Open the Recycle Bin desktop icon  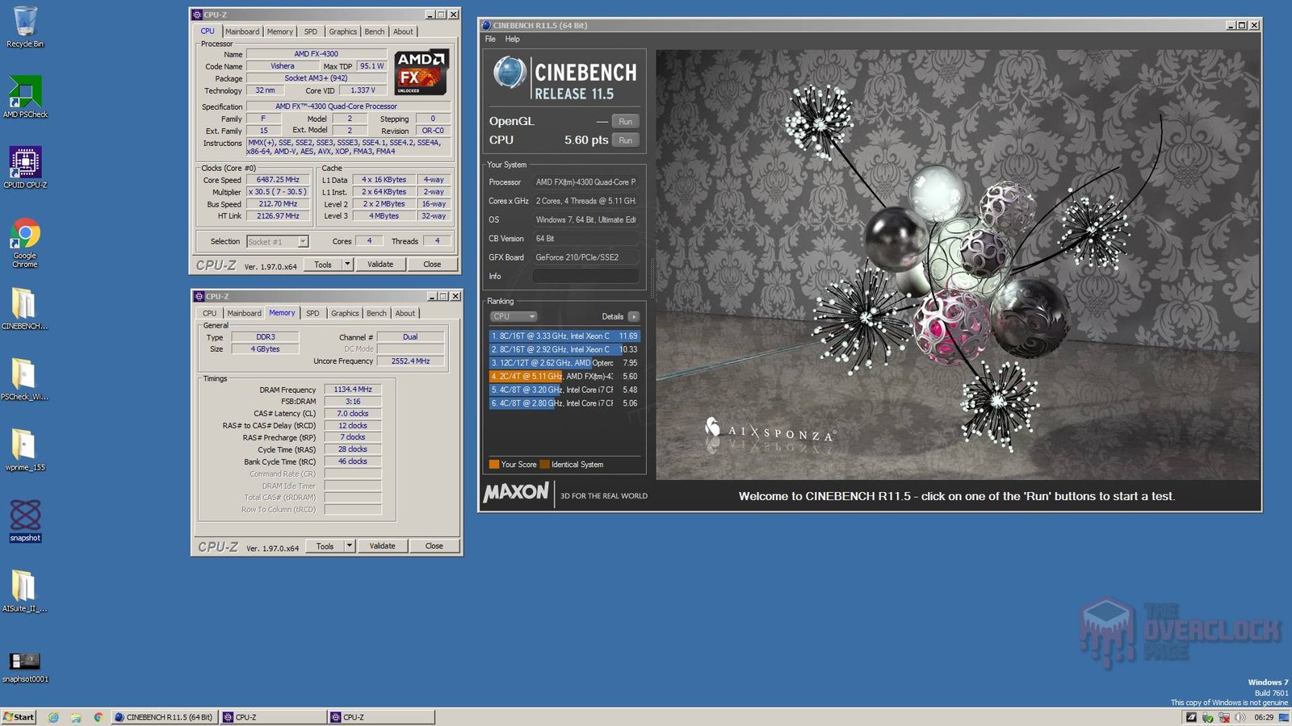coord(24,26)
